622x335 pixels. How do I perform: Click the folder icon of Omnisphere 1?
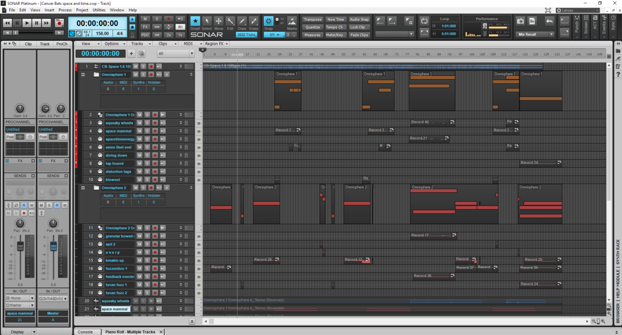96,75
